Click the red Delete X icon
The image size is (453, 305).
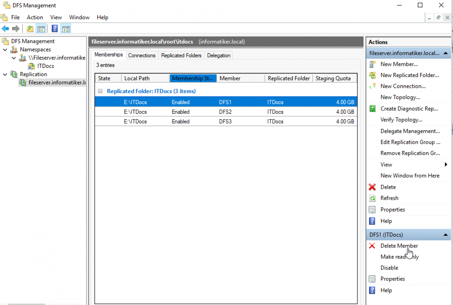tap(372, 187)
